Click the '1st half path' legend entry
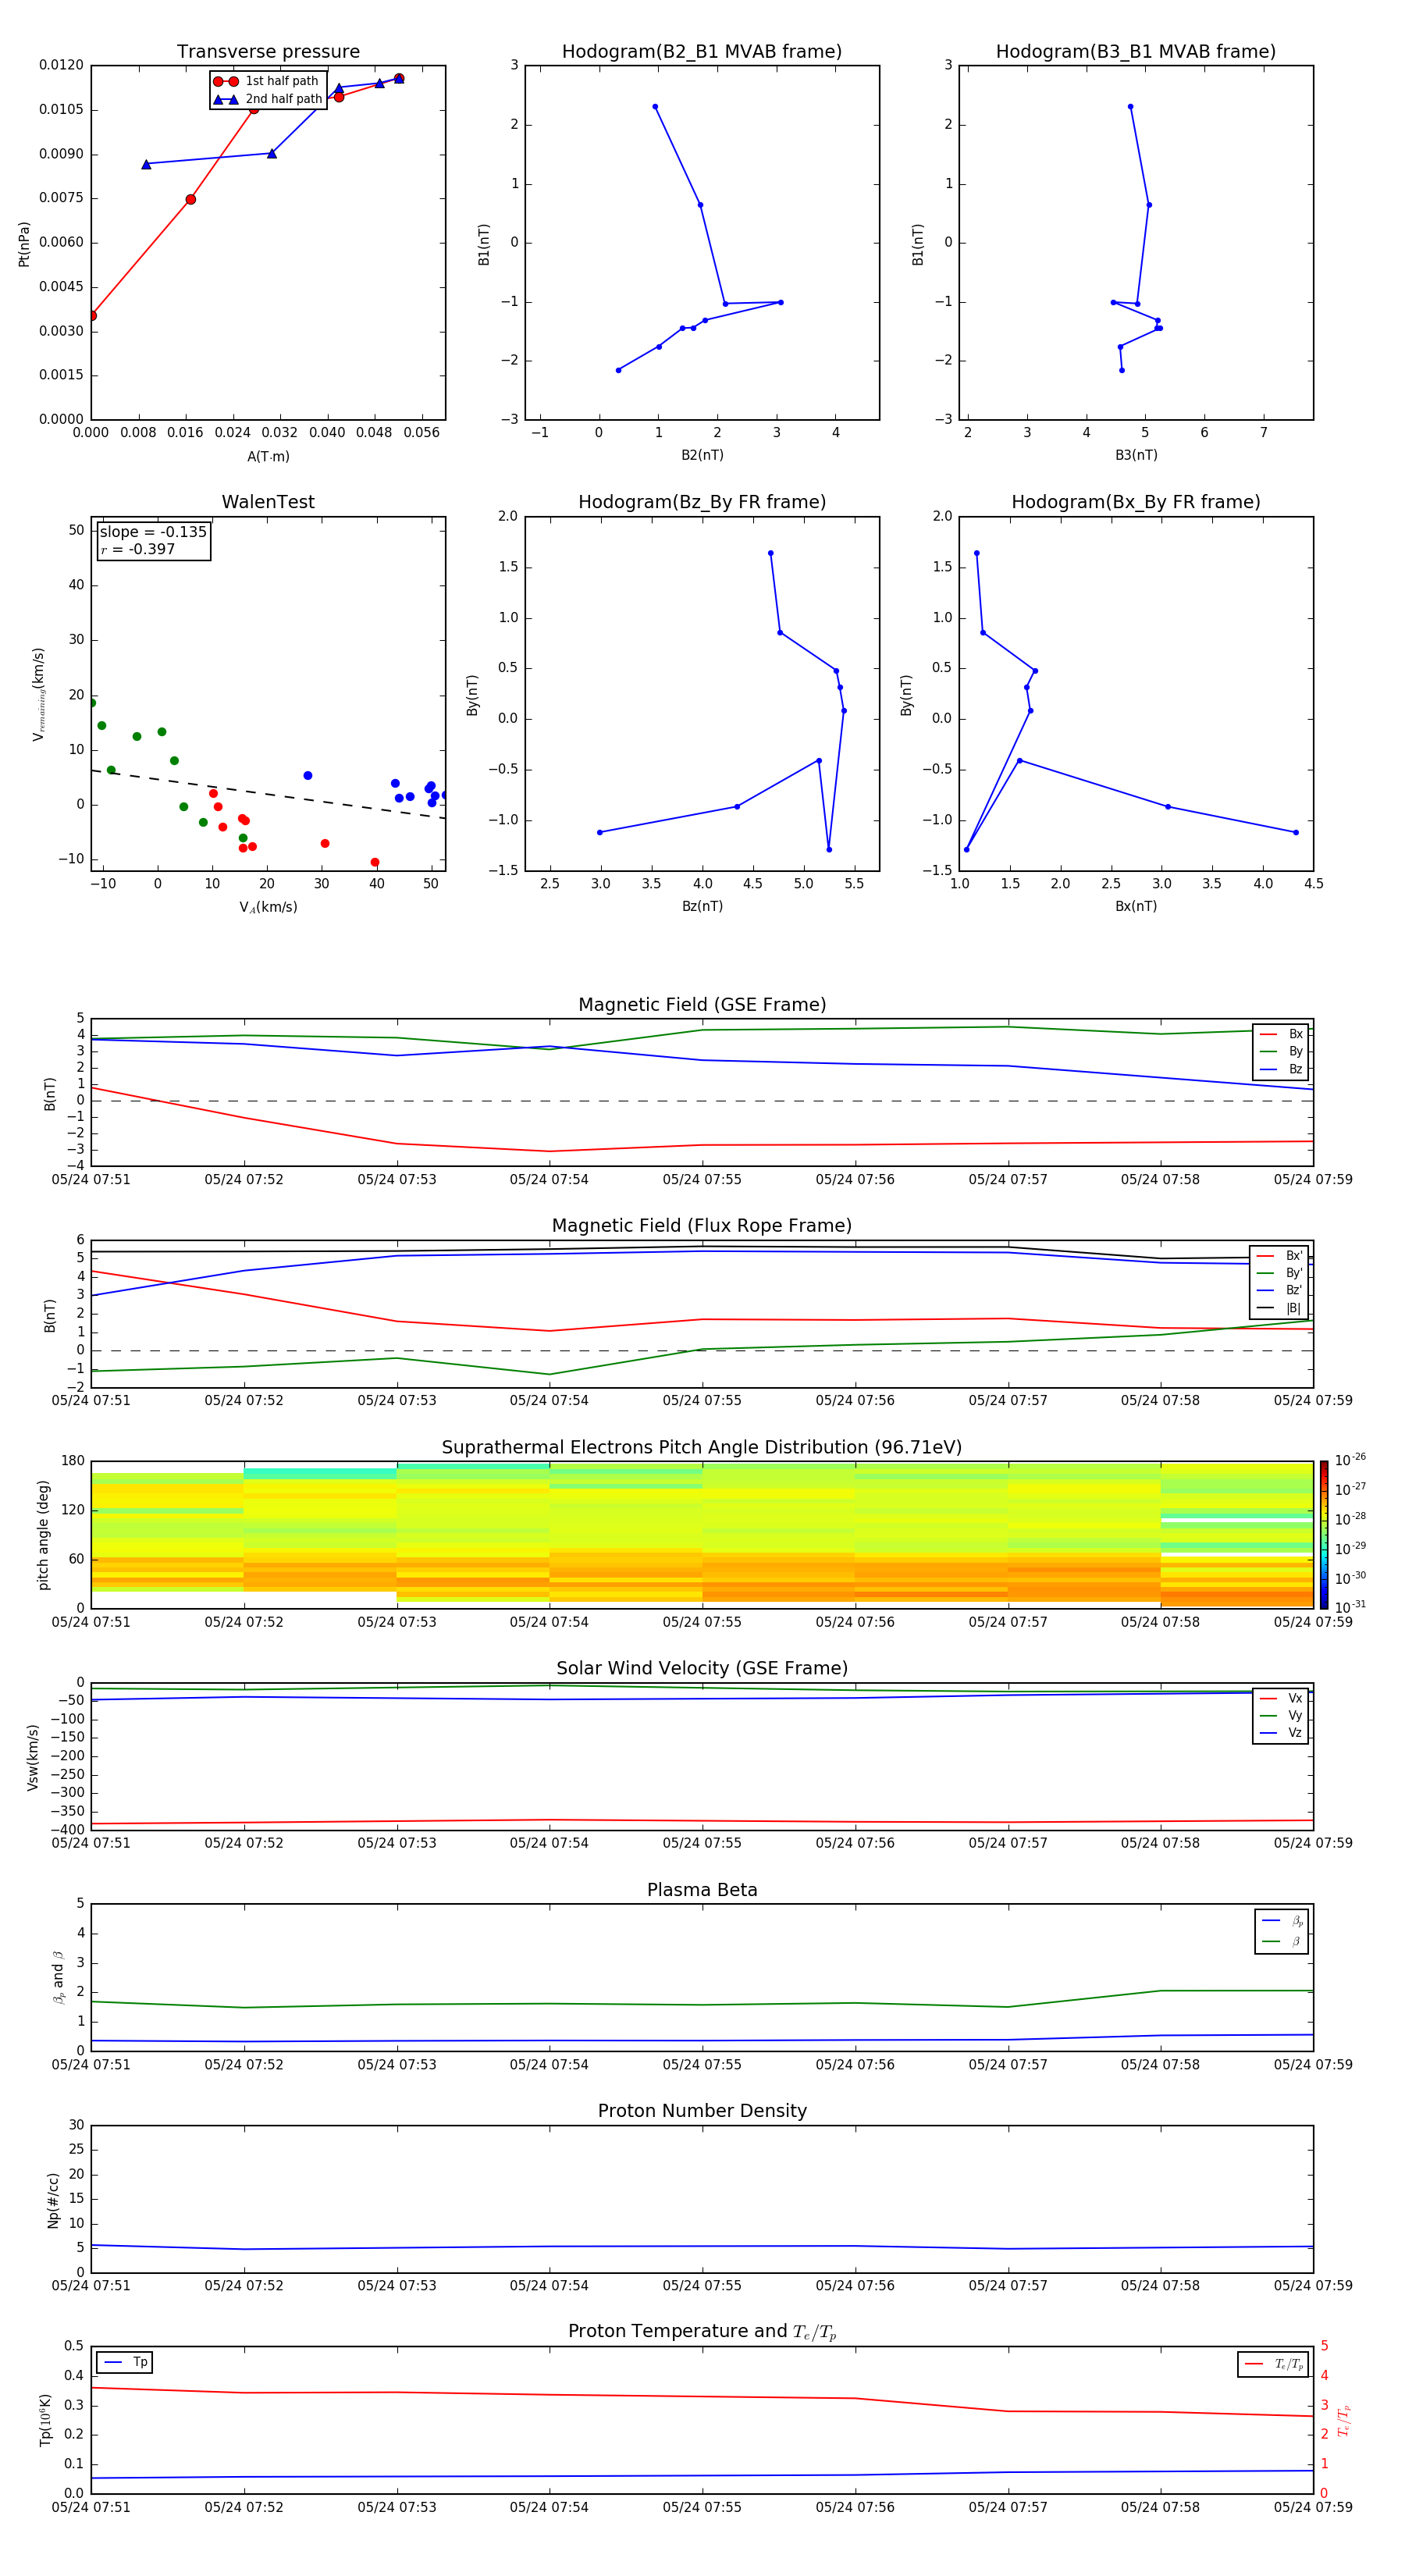Viewport: 1405px width, 2576px height. pos(267,81)
